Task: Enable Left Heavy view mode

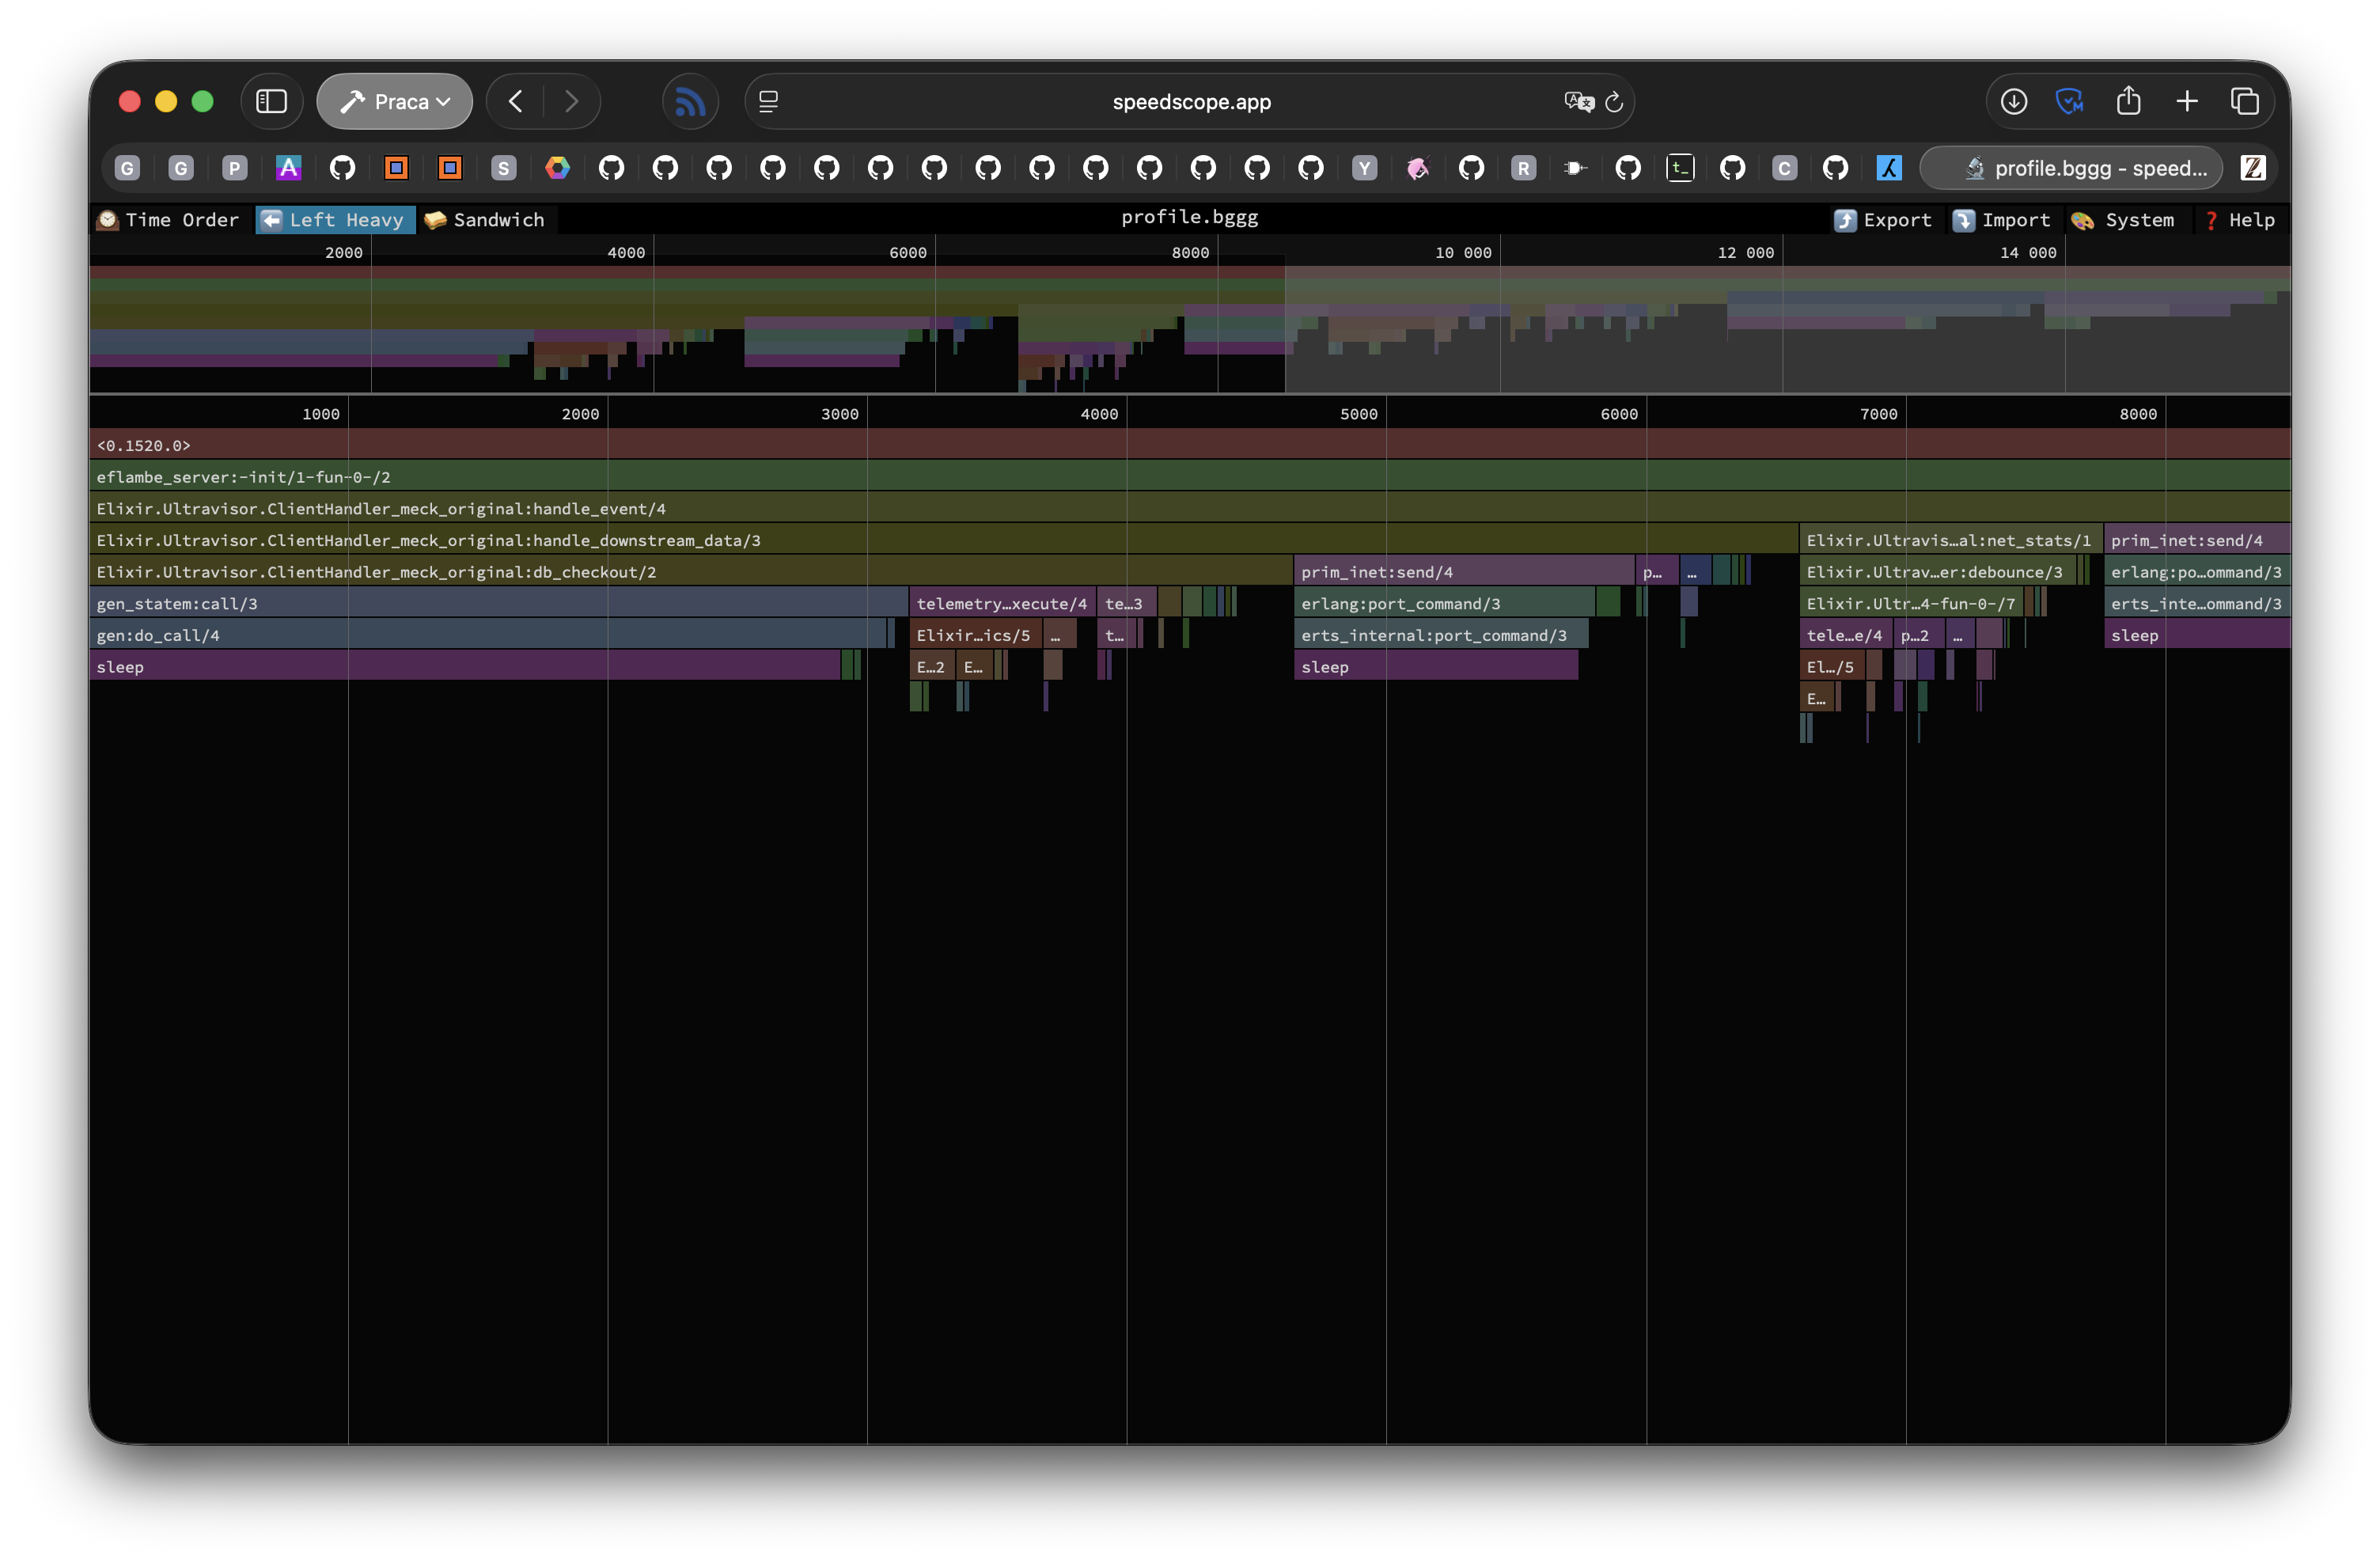Action: pos(335,220)
